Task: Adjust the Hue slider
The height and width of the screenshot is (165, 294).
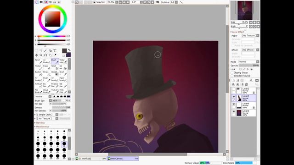Action: [51, 36]
